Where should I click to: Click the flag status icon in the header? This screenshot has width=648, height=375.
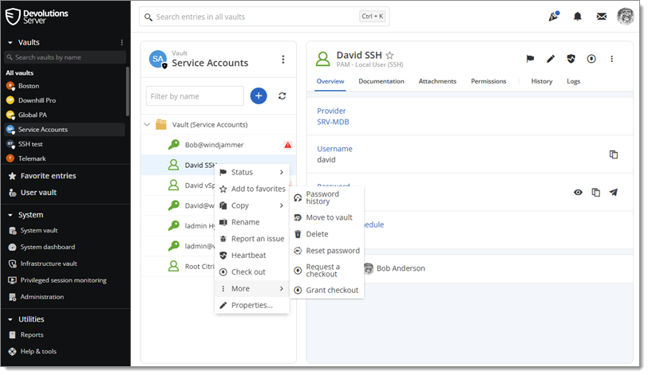pos(530,59)
